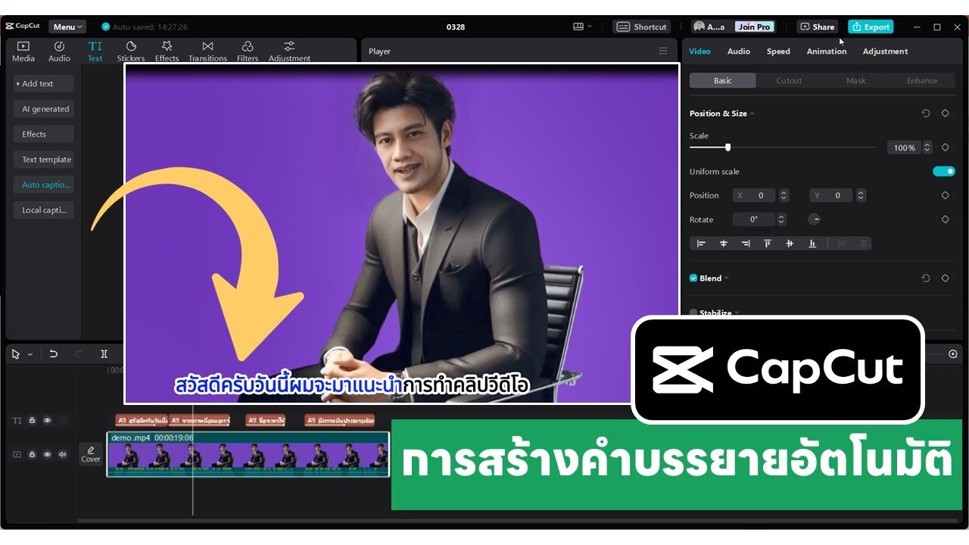Click the Position Y input field
The height and width of the screenshot is (545, 969).
[x=831, y=195]
